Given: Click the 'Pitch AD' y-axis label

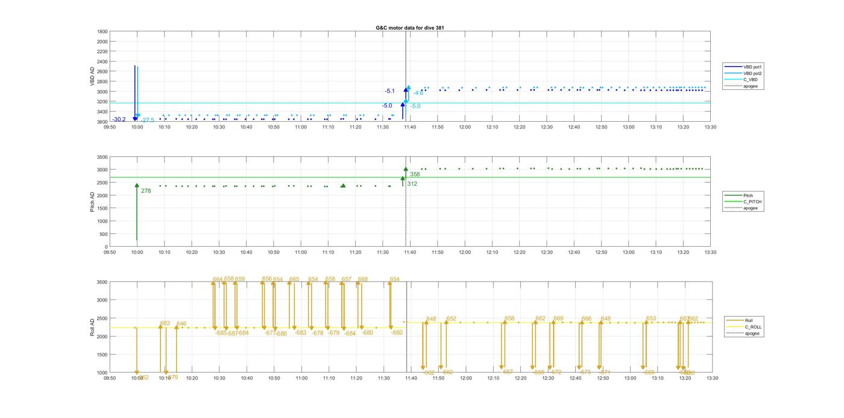Looking at the screenshot, I should pyautogui.click(x=93, y=201).
